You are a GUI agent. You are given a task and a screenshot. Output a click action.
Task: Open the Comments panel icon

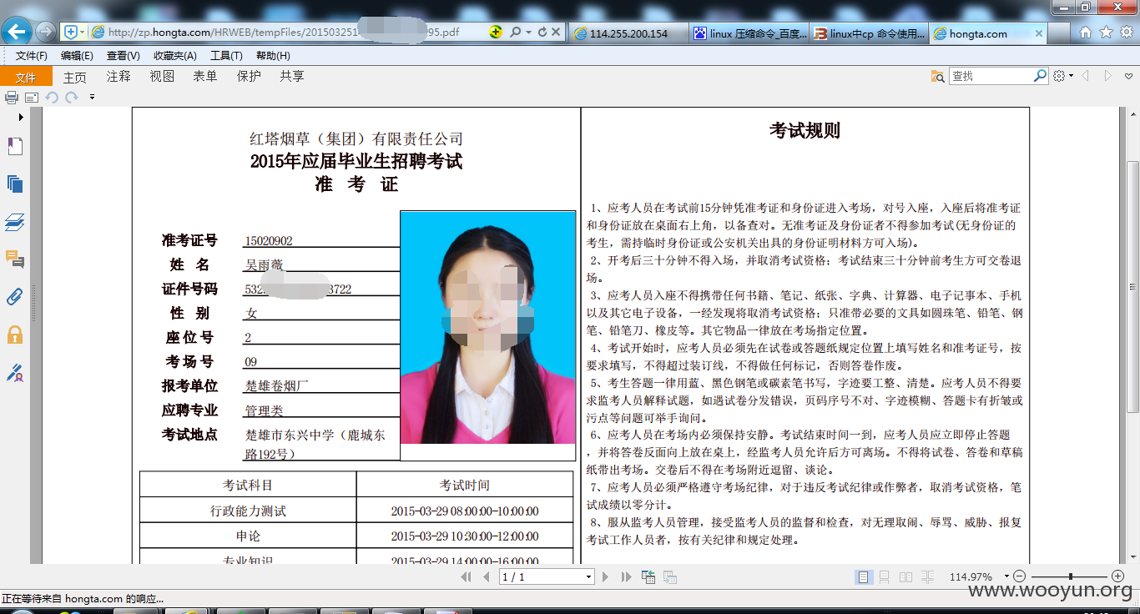[x=15, y=259]
